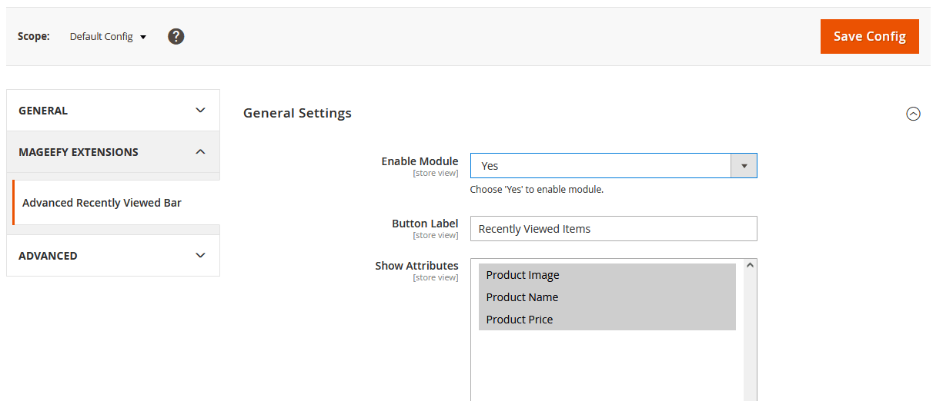The width and height of the screenshot is (943, 401).
Task: Open the ADVANCED configuration tab
Action: (x=48, y=256)
